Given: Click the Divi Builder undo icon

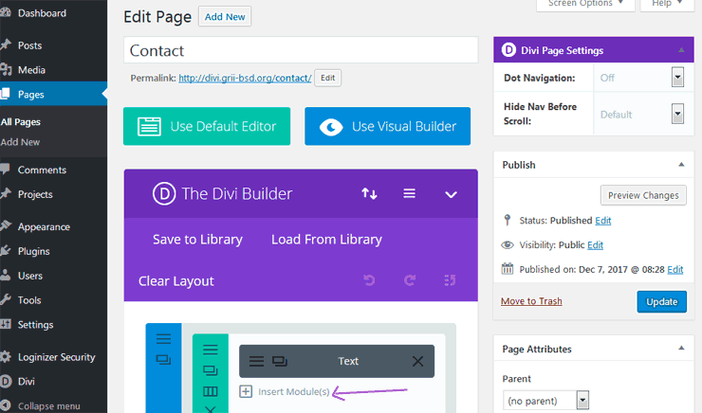Looking at the screenshot, I should (x=369, y=280).
